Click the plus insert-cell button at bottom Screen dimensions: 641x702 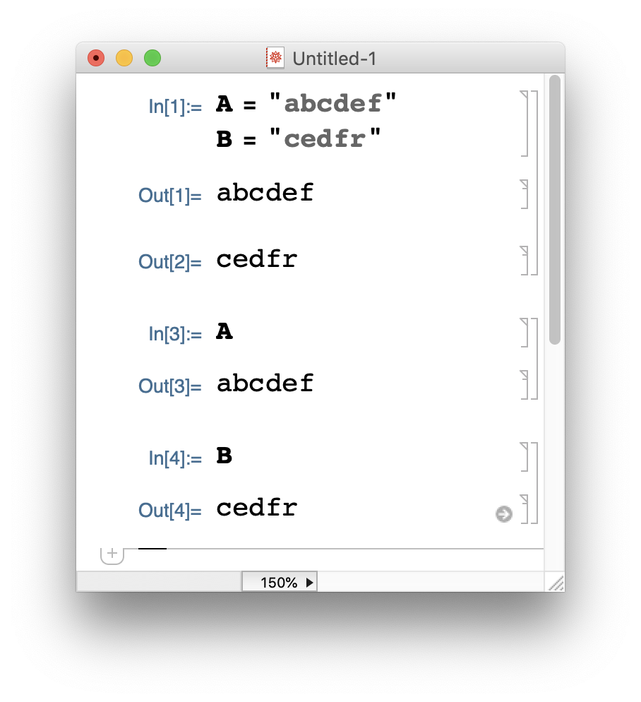(x=112, y=554)
